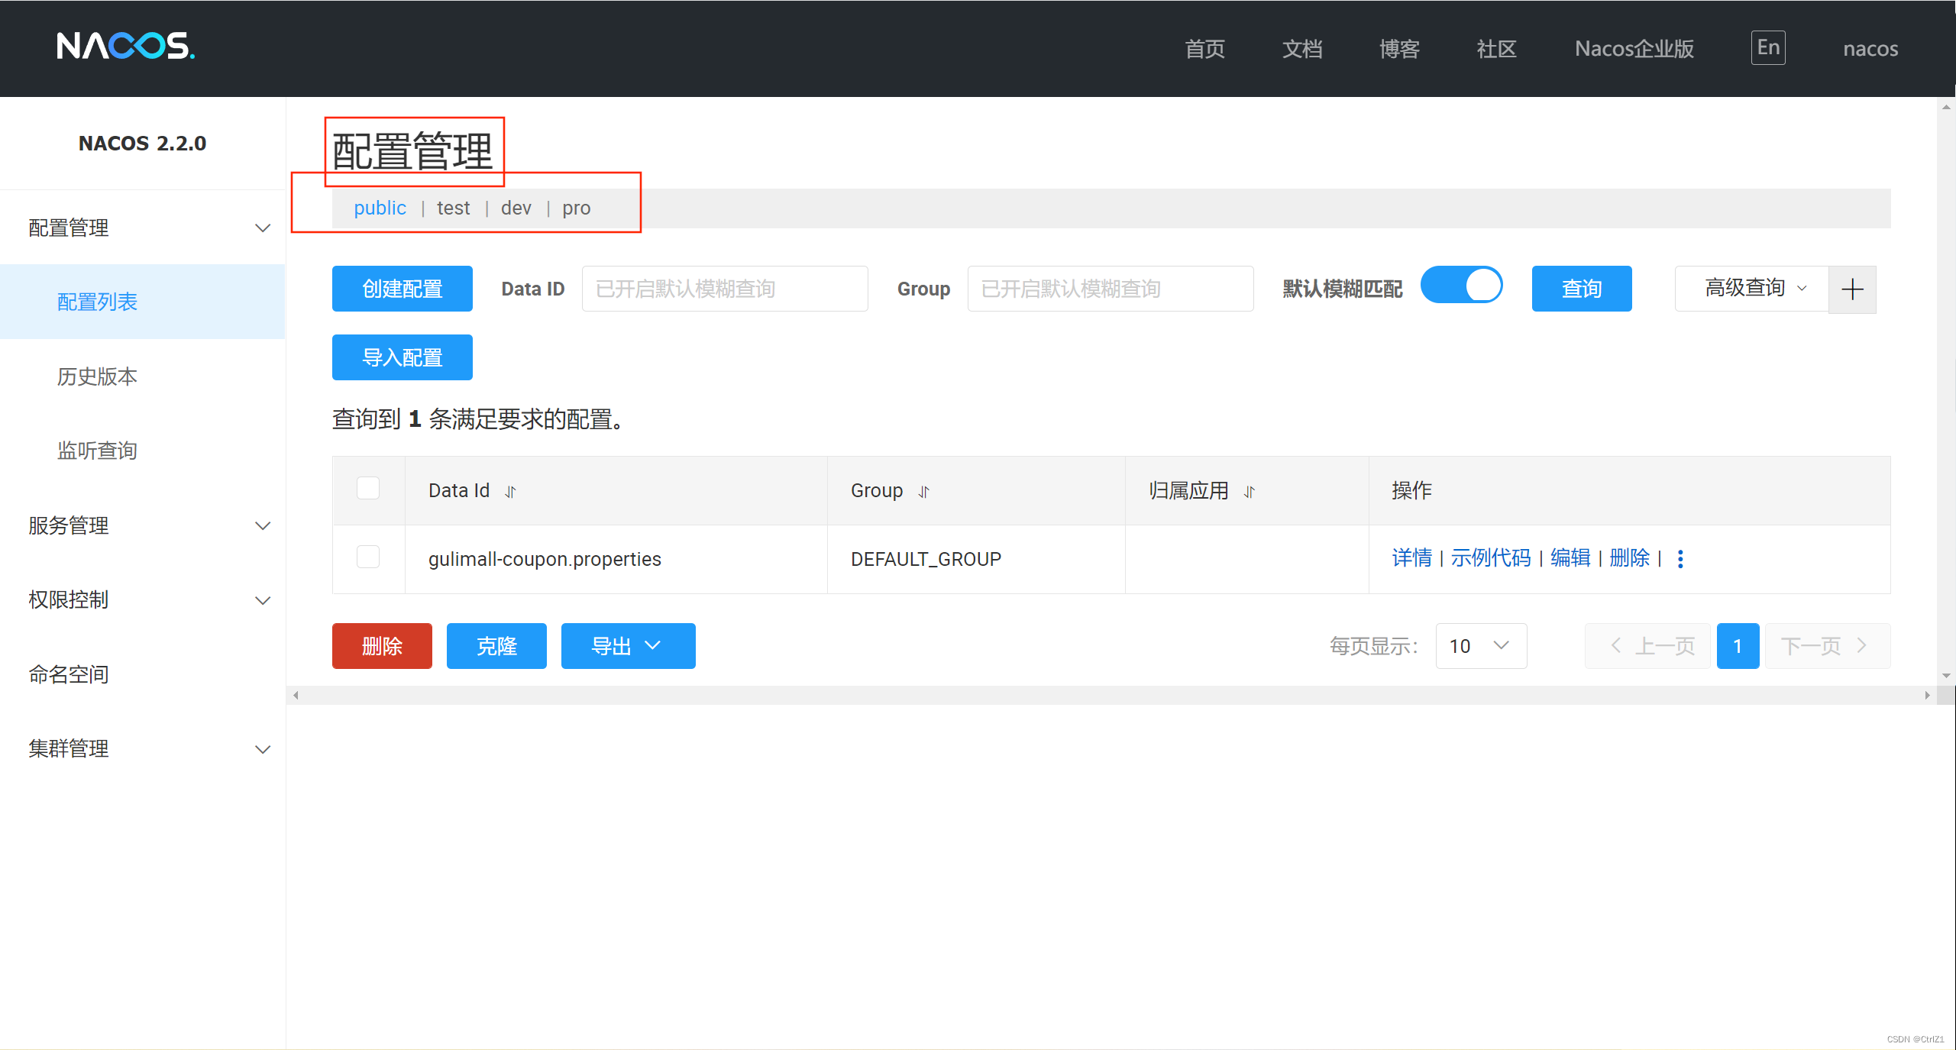
Task: Click the 下一页 pagination button
Action: (1828, 646)
